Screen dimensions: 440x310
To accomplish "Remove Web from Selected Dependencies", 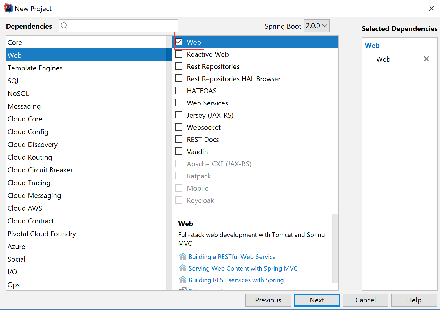I will (x=426, y=59).
